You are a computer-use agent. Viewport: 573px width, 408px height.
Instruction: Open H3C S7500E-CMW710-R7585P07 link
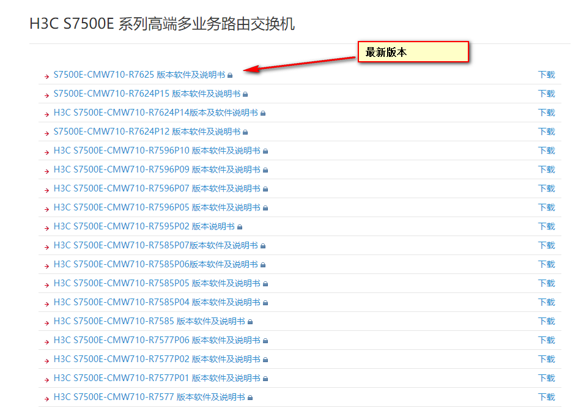tap(156, 245)
